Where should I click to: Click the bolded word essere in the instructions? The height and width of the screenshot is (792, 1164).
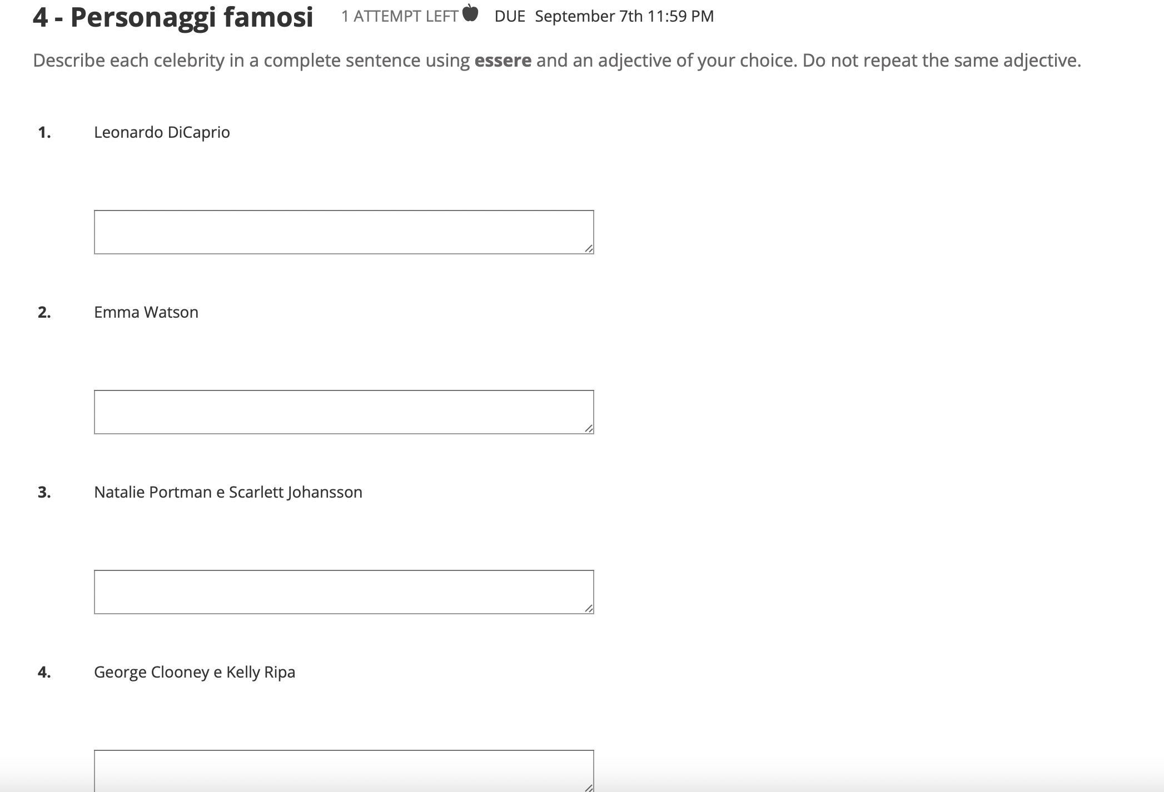coord(502,60)
